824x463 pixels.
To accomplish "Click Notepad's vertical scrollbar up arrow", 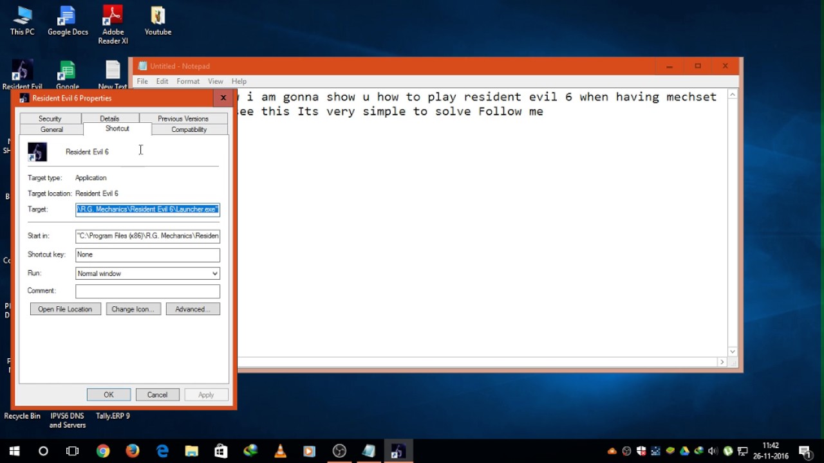I will click(x=733, y=95).
